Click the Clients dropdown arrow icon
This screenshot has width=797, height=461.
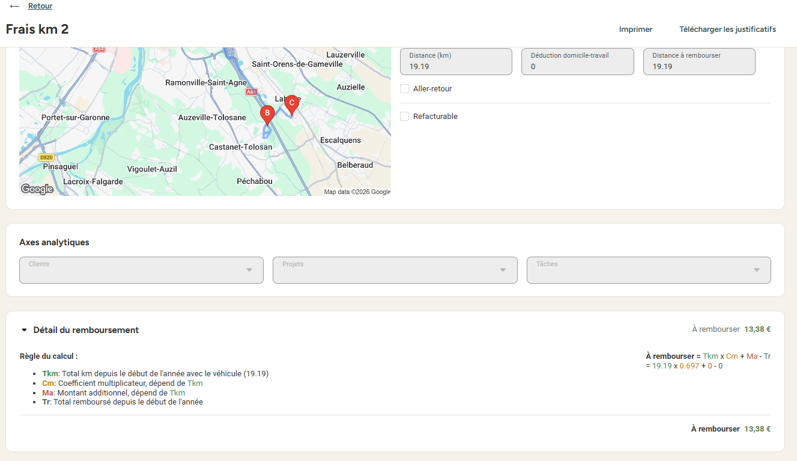pyautogui.click(x=249, y=270)
